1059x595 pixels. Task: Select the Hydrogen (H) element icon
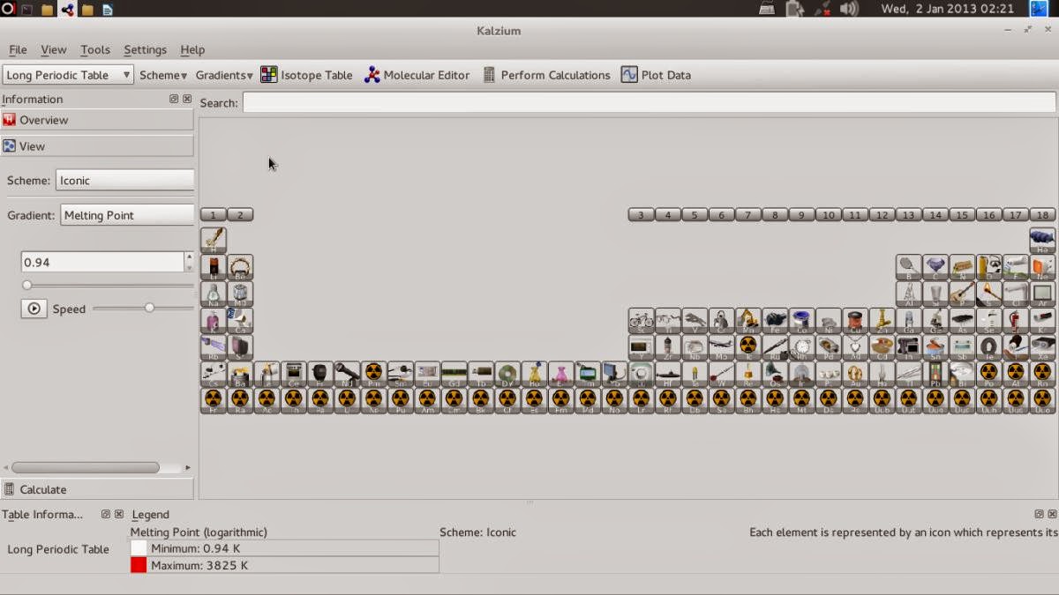(x=214, y=240)
